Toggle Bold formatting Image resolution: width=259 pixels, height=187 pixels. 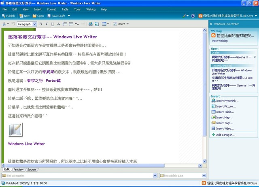coord(40,24)
